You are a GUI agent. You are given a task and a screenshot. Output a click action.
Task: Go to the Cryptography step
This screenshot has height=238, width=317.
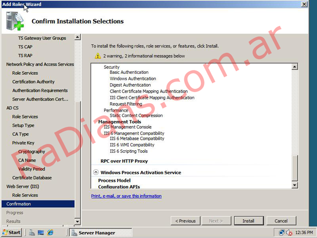(x=31, y=152)
